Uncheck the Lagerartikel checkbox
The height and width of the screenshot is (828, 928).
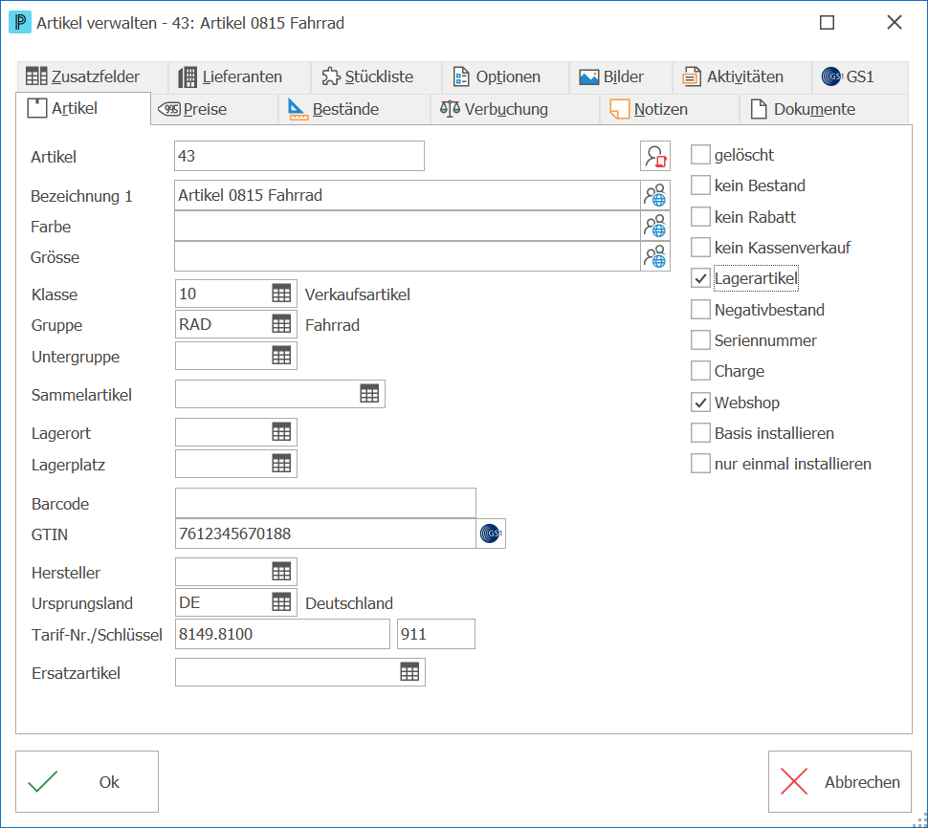(700, 278)
